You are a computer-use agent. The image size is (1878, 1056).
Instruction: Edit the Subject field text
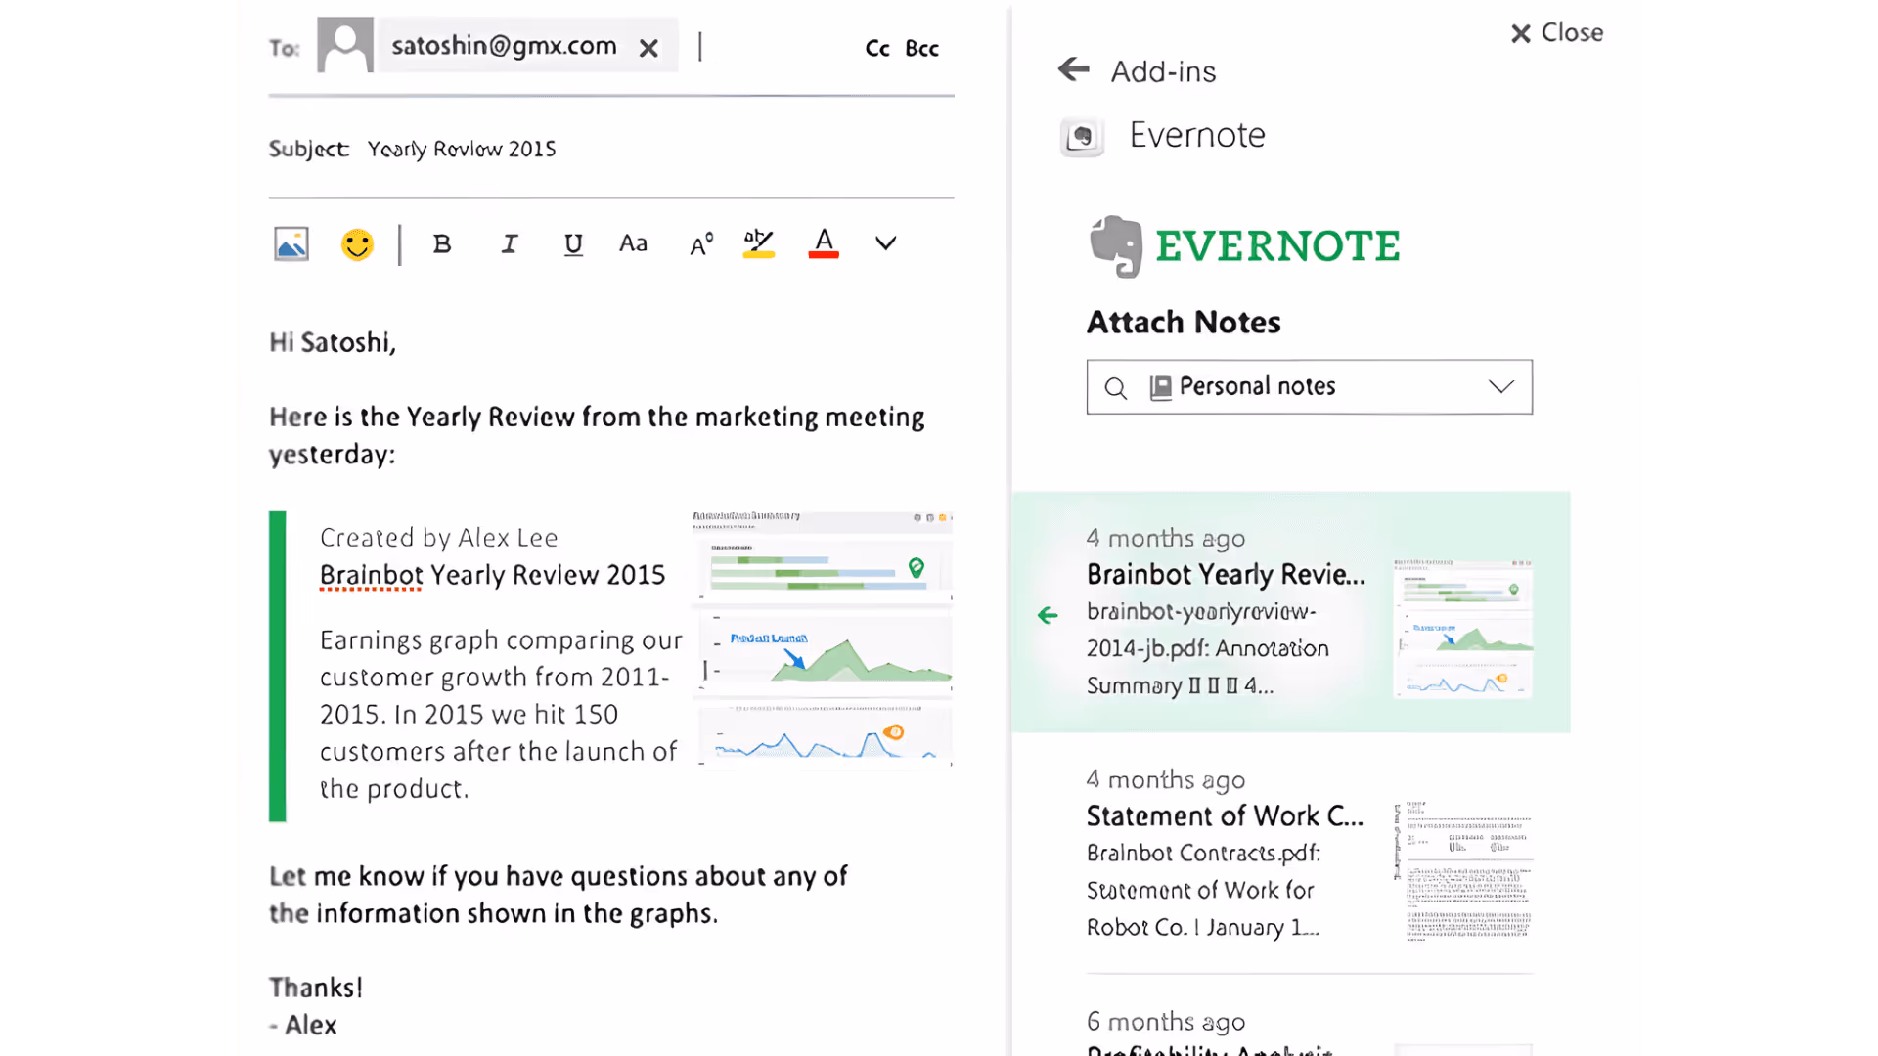(462, 149)
